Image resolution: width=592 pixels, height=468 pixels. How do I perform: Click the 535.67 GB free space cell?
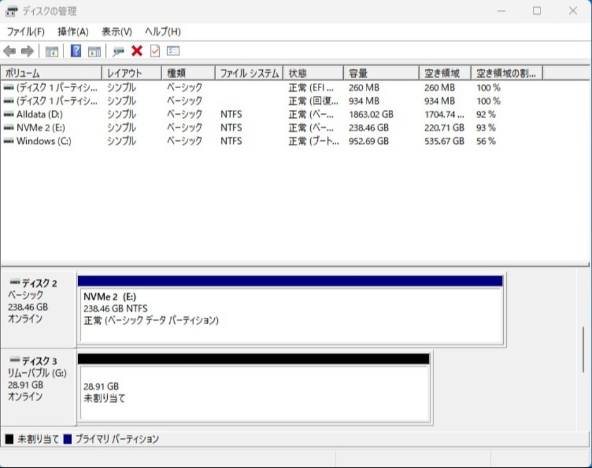click(444, 141)
